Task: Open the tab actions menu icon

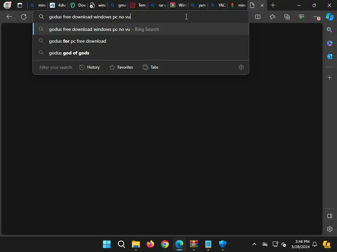Action: click(x=20, y=5)
